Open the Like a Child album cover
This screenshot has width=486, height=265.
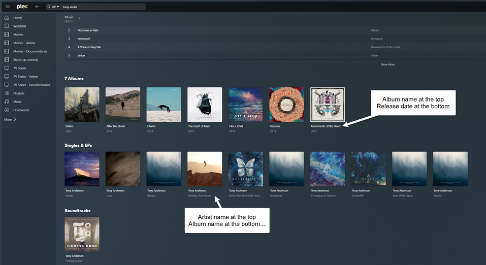click(x=245, y=105)
